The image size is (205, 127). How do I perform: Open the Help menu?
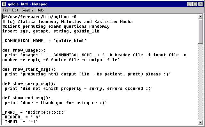40,10
